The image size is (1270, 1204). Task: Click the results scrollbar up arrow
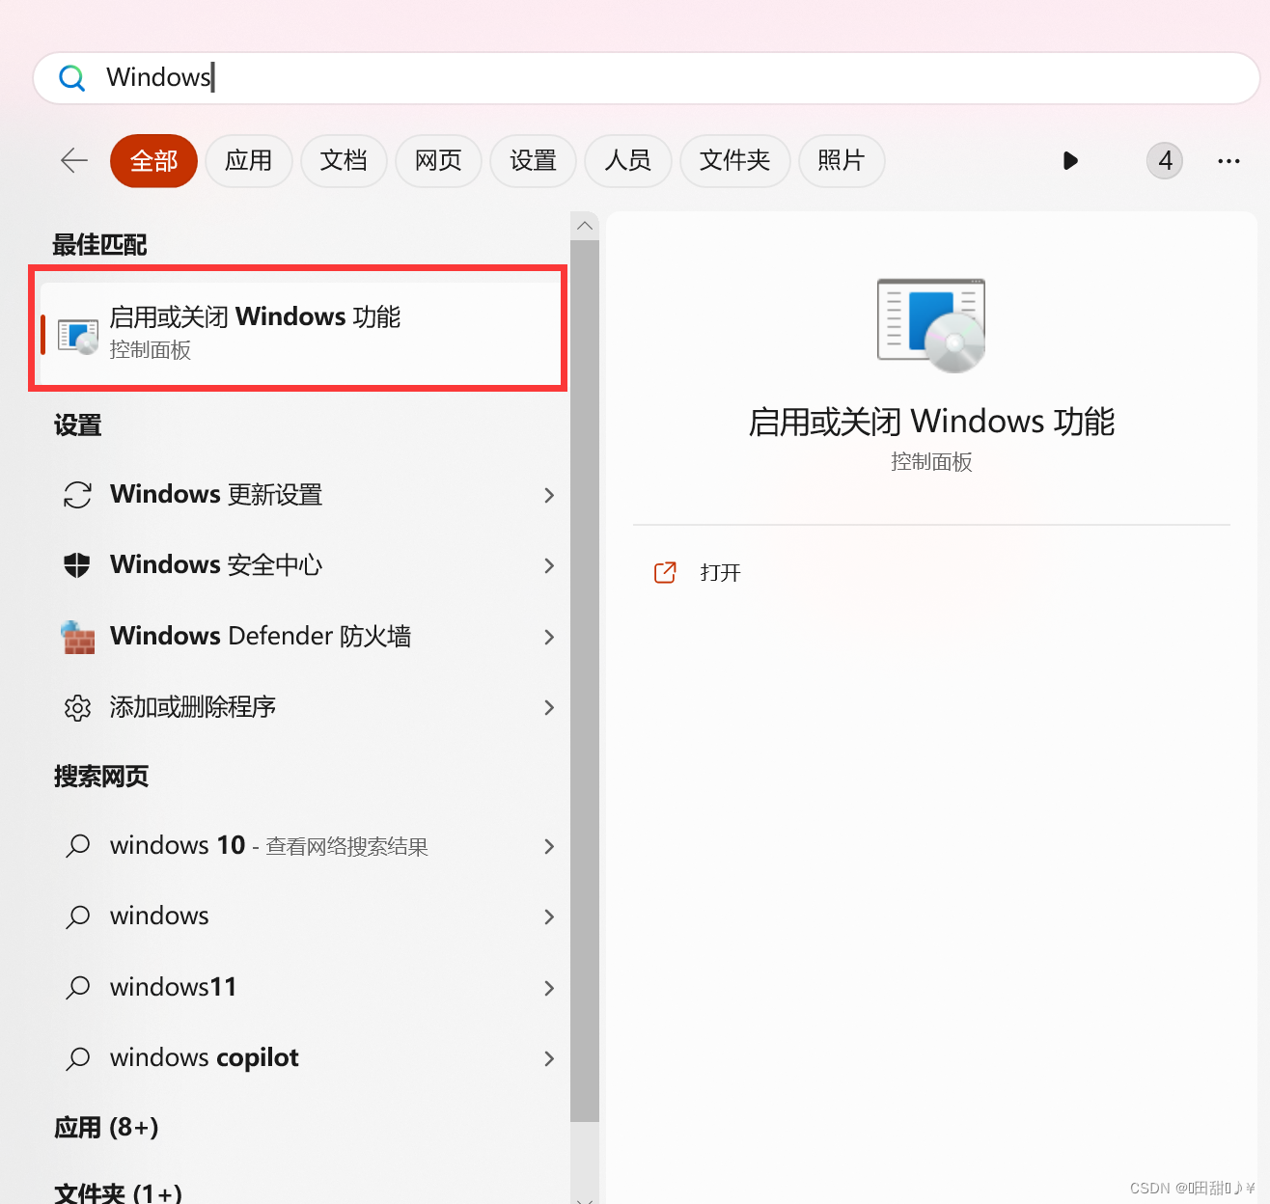(x=585, y=226)
